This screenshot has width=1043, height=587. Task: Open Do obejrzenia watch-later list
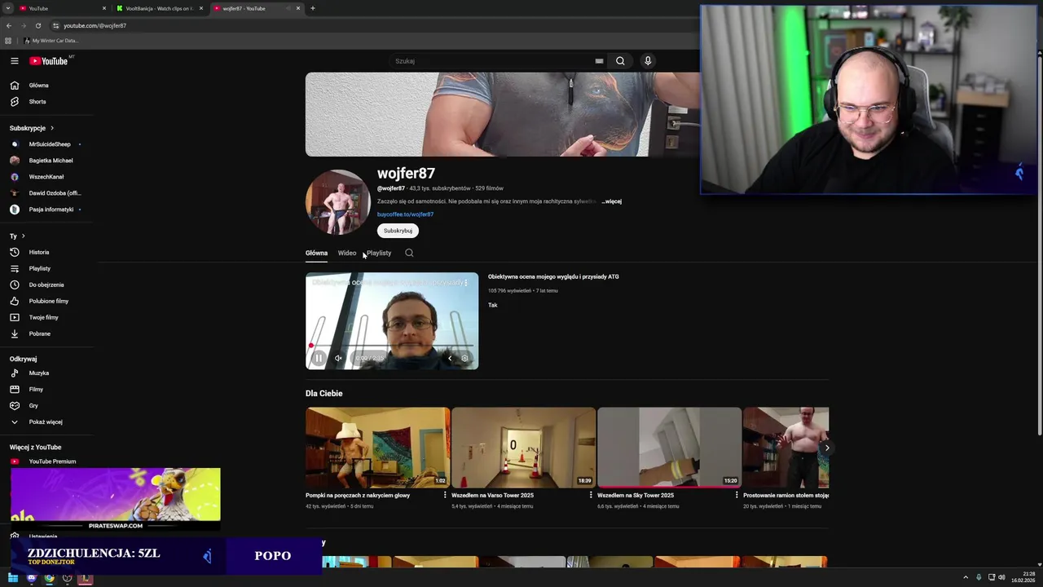pyautogui.click(x=49, y=285)
